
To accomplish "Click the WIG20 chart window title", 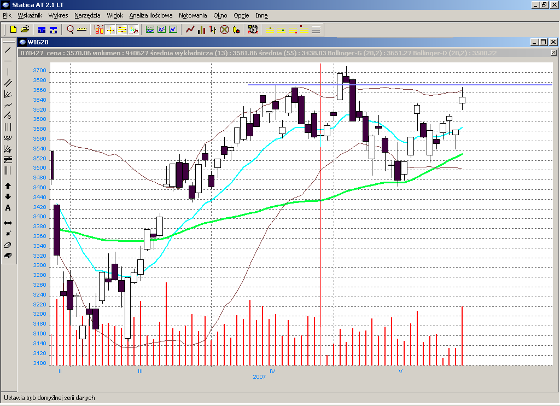I will (38, 42).
